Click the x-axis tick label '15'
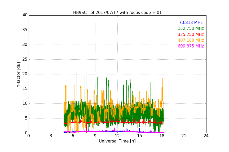The image size is (229, 152). click(x=139, y=136)
